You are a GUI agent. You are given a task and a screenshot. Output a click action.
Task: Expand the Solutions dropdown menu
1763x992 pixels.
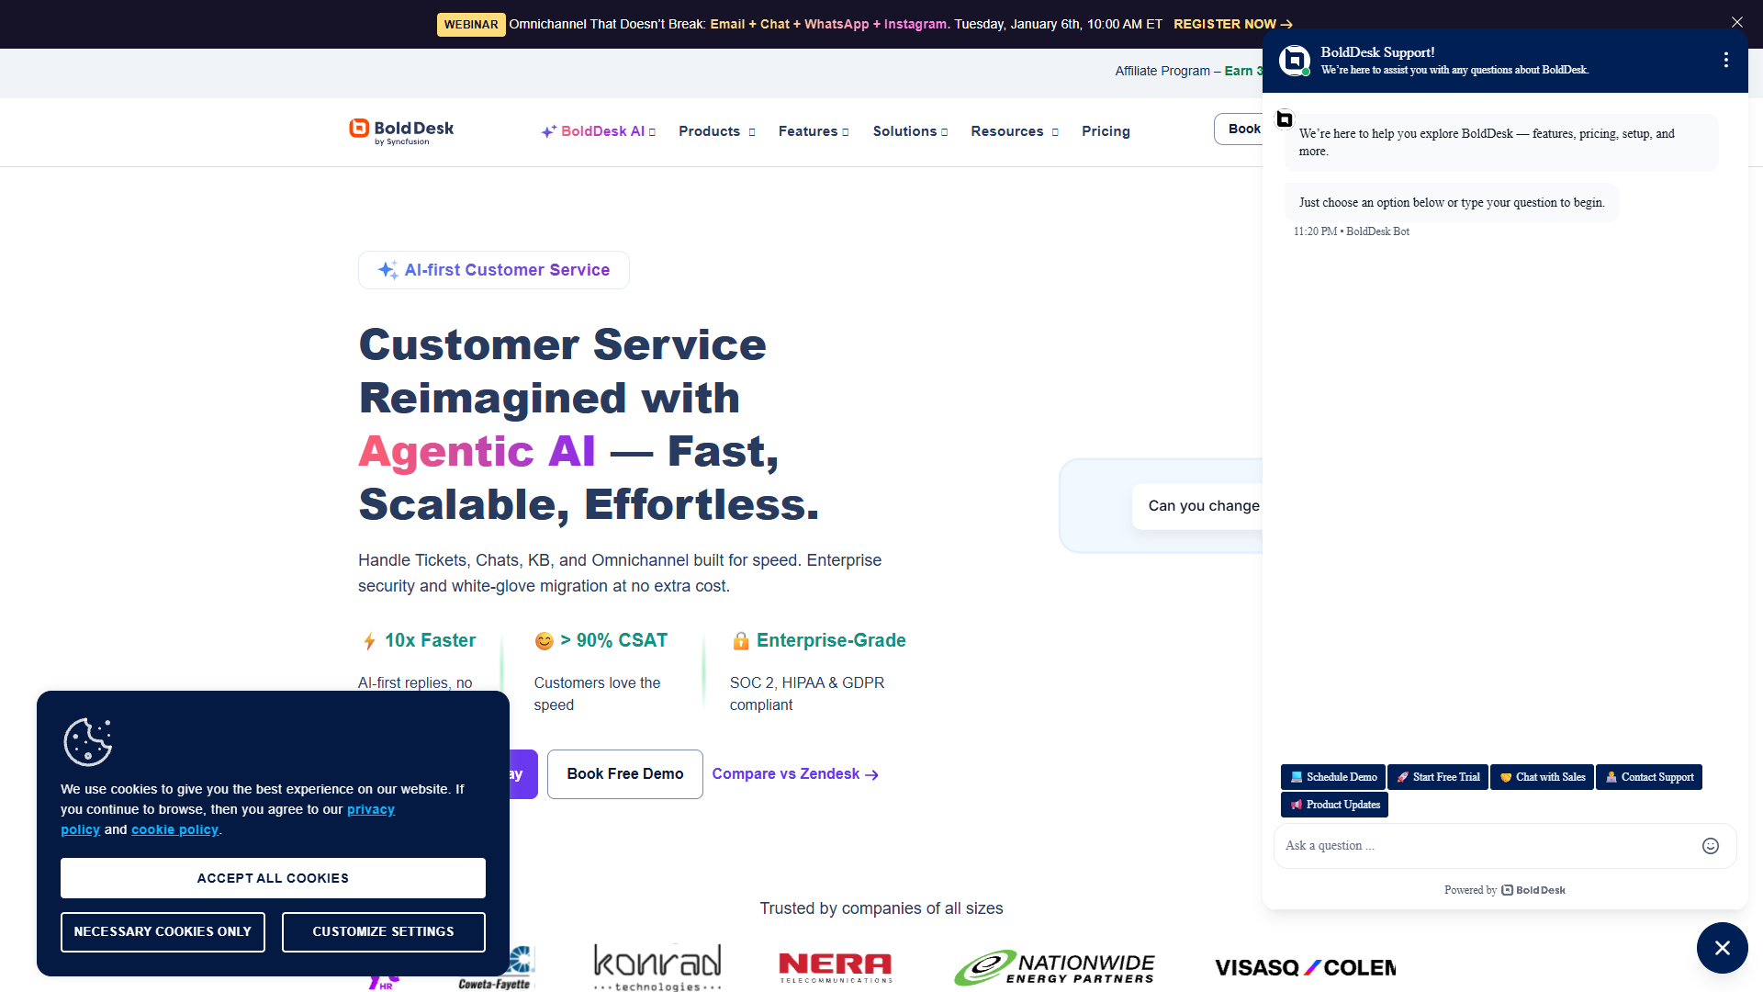(910, 131)
